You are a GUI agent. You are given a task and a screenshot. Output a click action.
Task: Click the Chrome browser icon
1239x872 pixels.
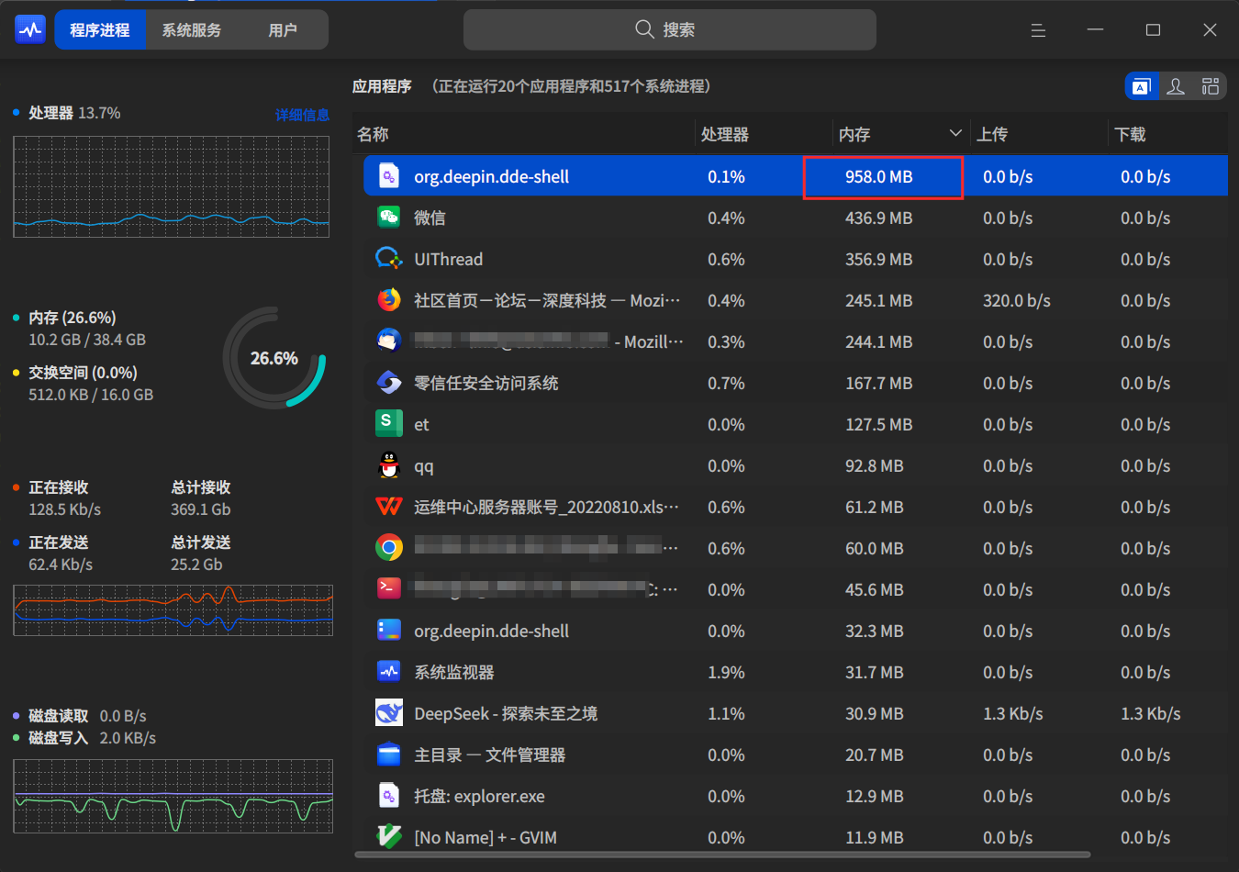tap(389, 548)
